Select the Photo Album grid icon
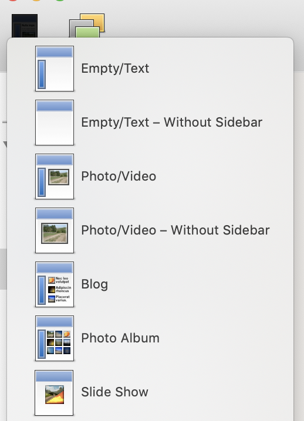Viewport: 304px width, 421px height. click(55, 338)
